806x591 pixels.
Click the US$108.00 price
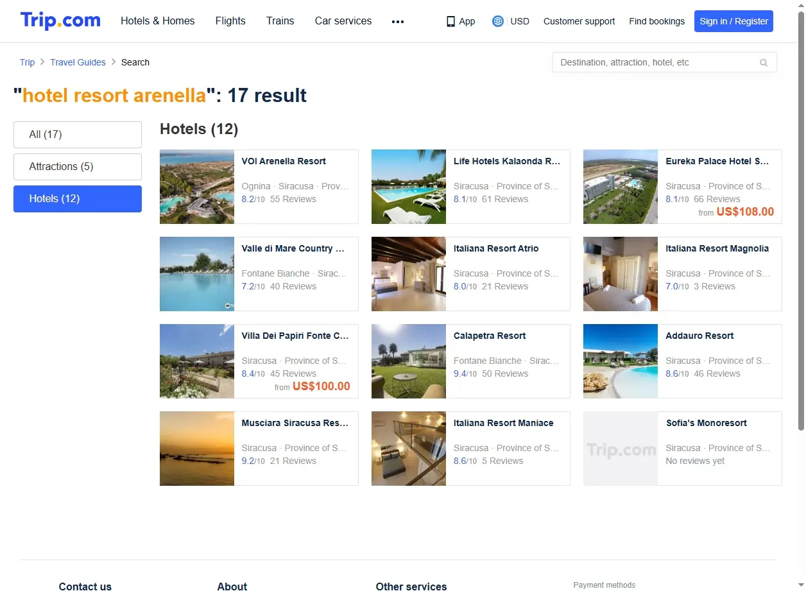(x=745, y=212)
